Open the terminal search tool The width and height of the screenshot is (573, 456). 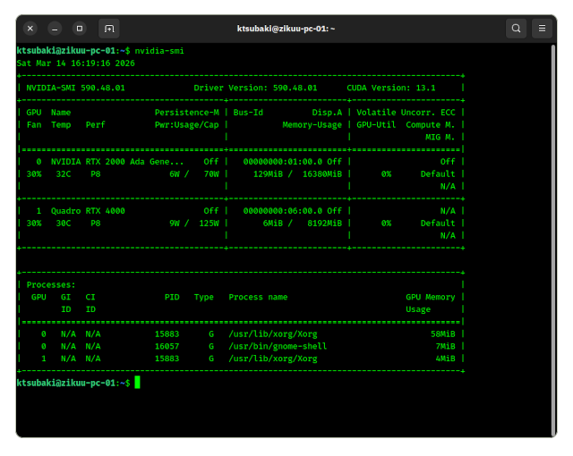517,29
